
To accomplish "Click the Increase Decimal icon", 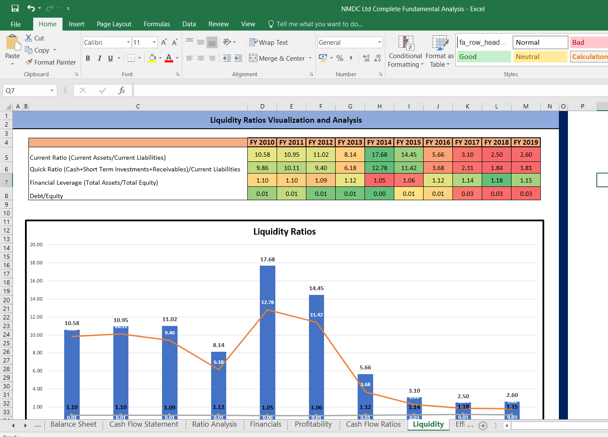I will (366, 58).
